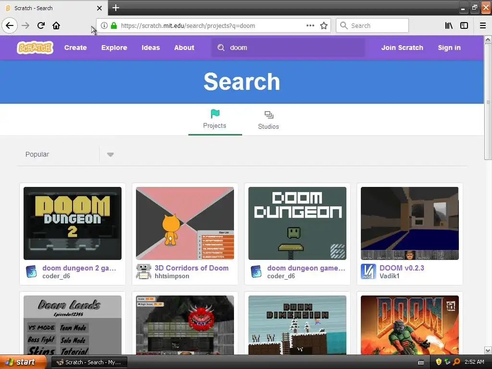
Task: Open doom dungeon game… project title
Action: (x=306, y=268)
